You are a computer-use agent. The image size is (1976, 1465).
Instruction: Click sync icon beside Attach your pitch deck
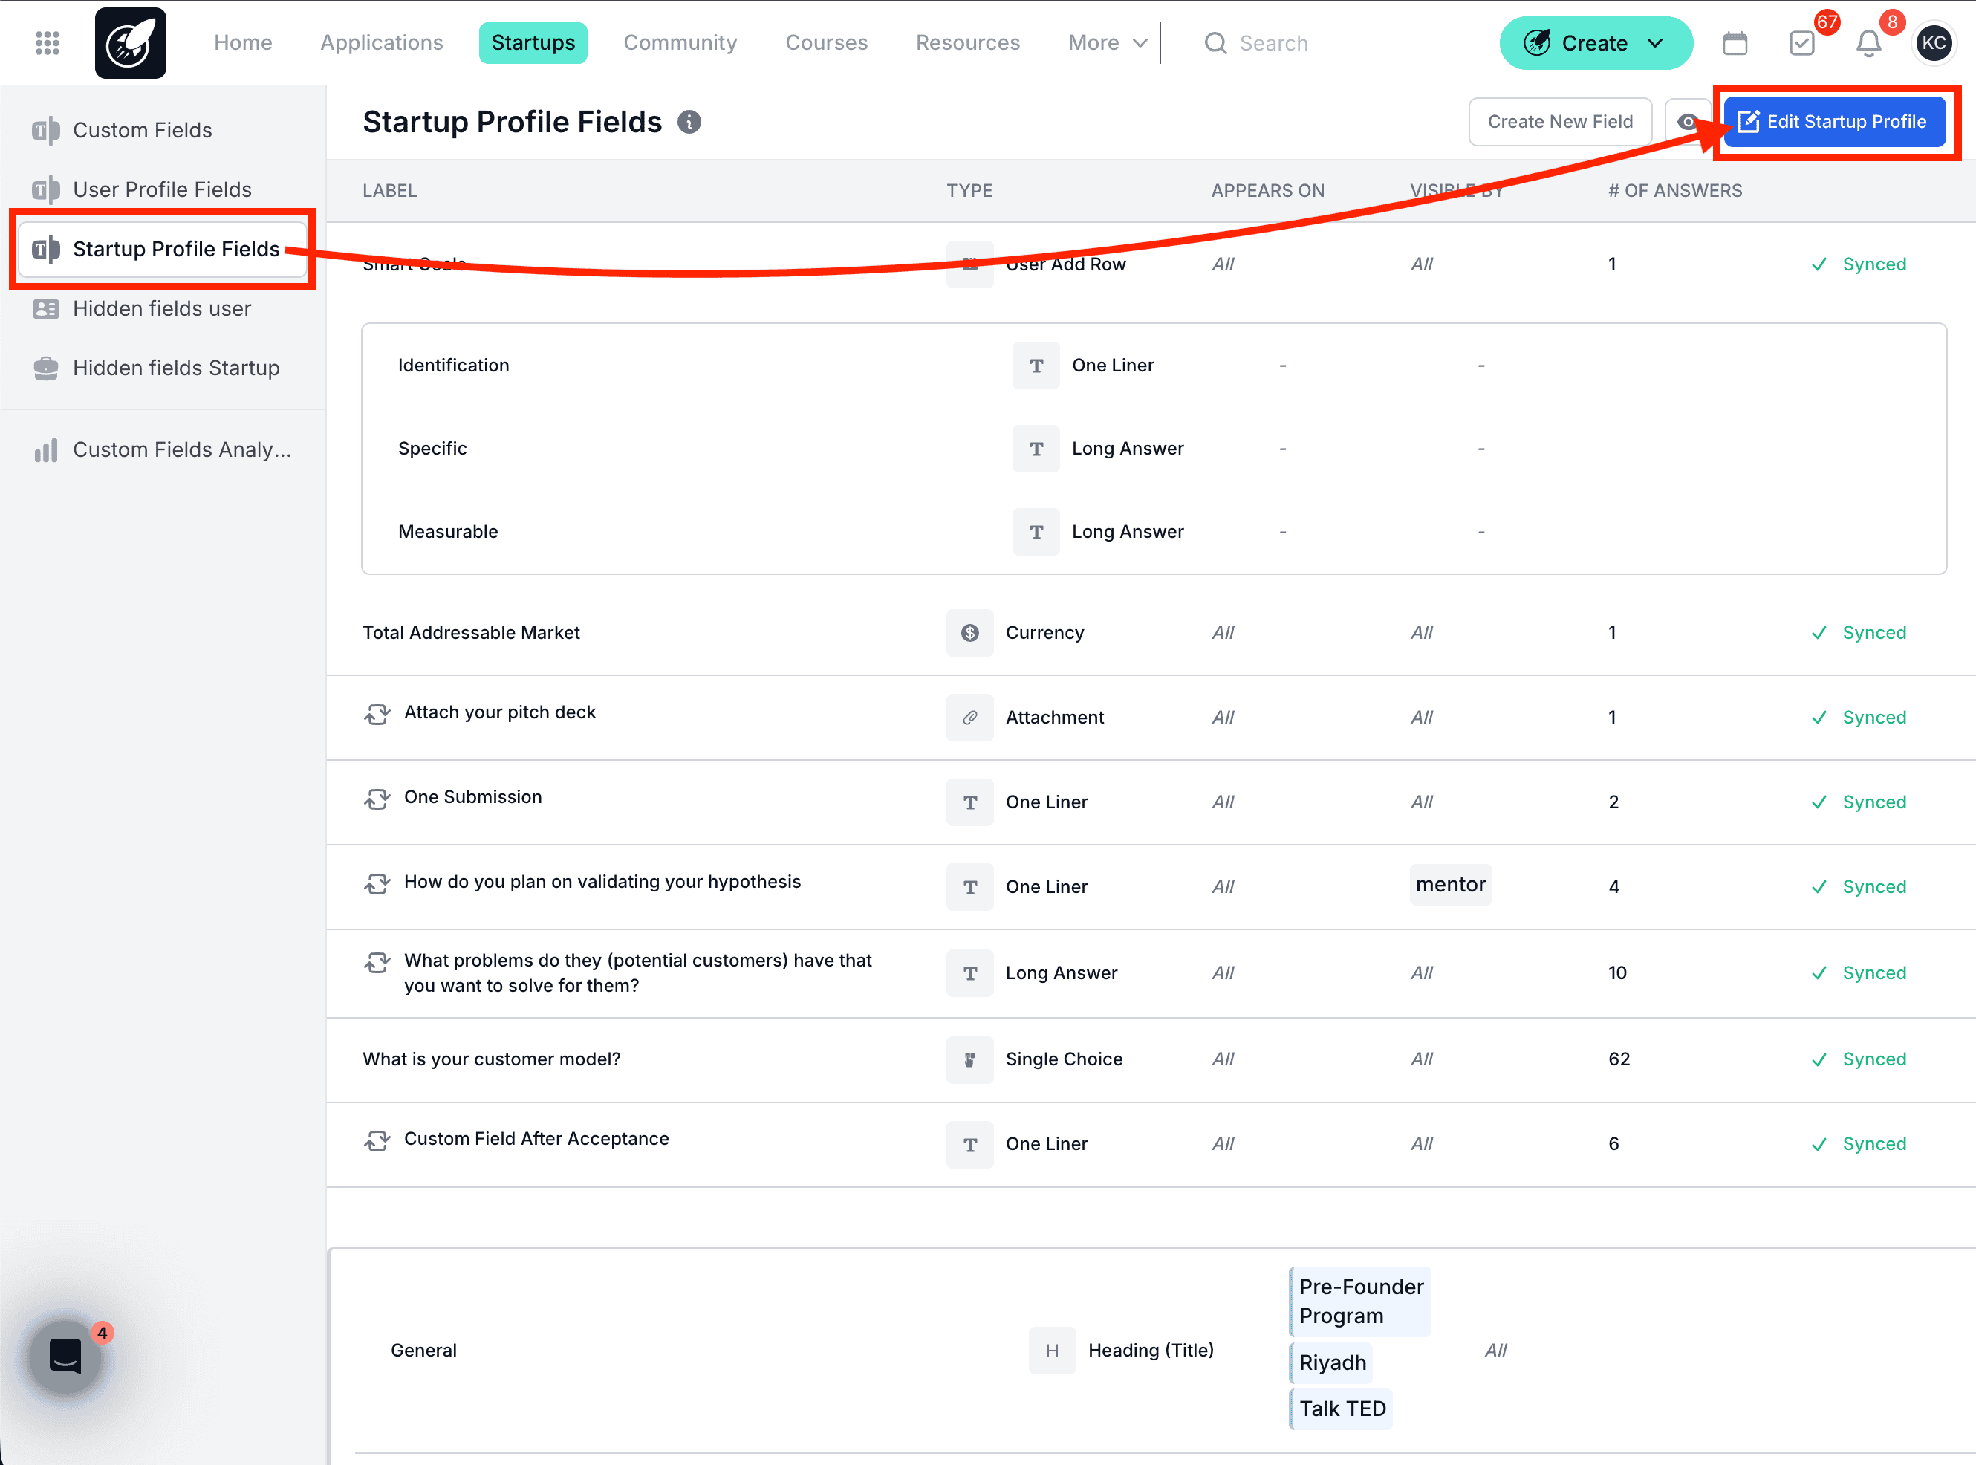click(377, 714)
